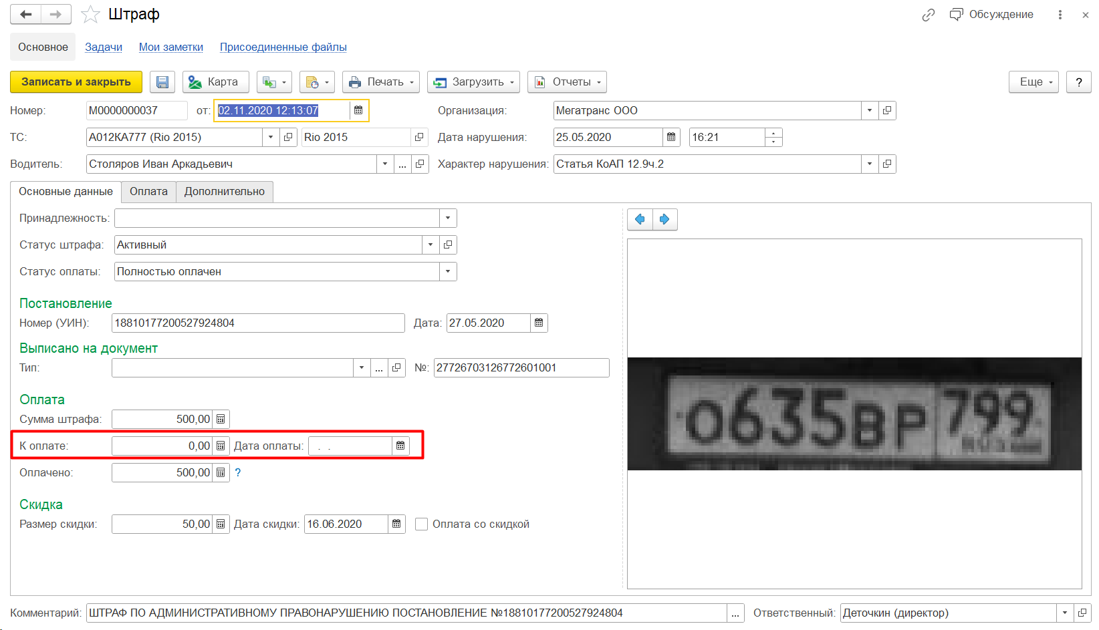Open Еще more actions menu
The height and width of the screenshot is (630, 1099).
(1033, 82)
